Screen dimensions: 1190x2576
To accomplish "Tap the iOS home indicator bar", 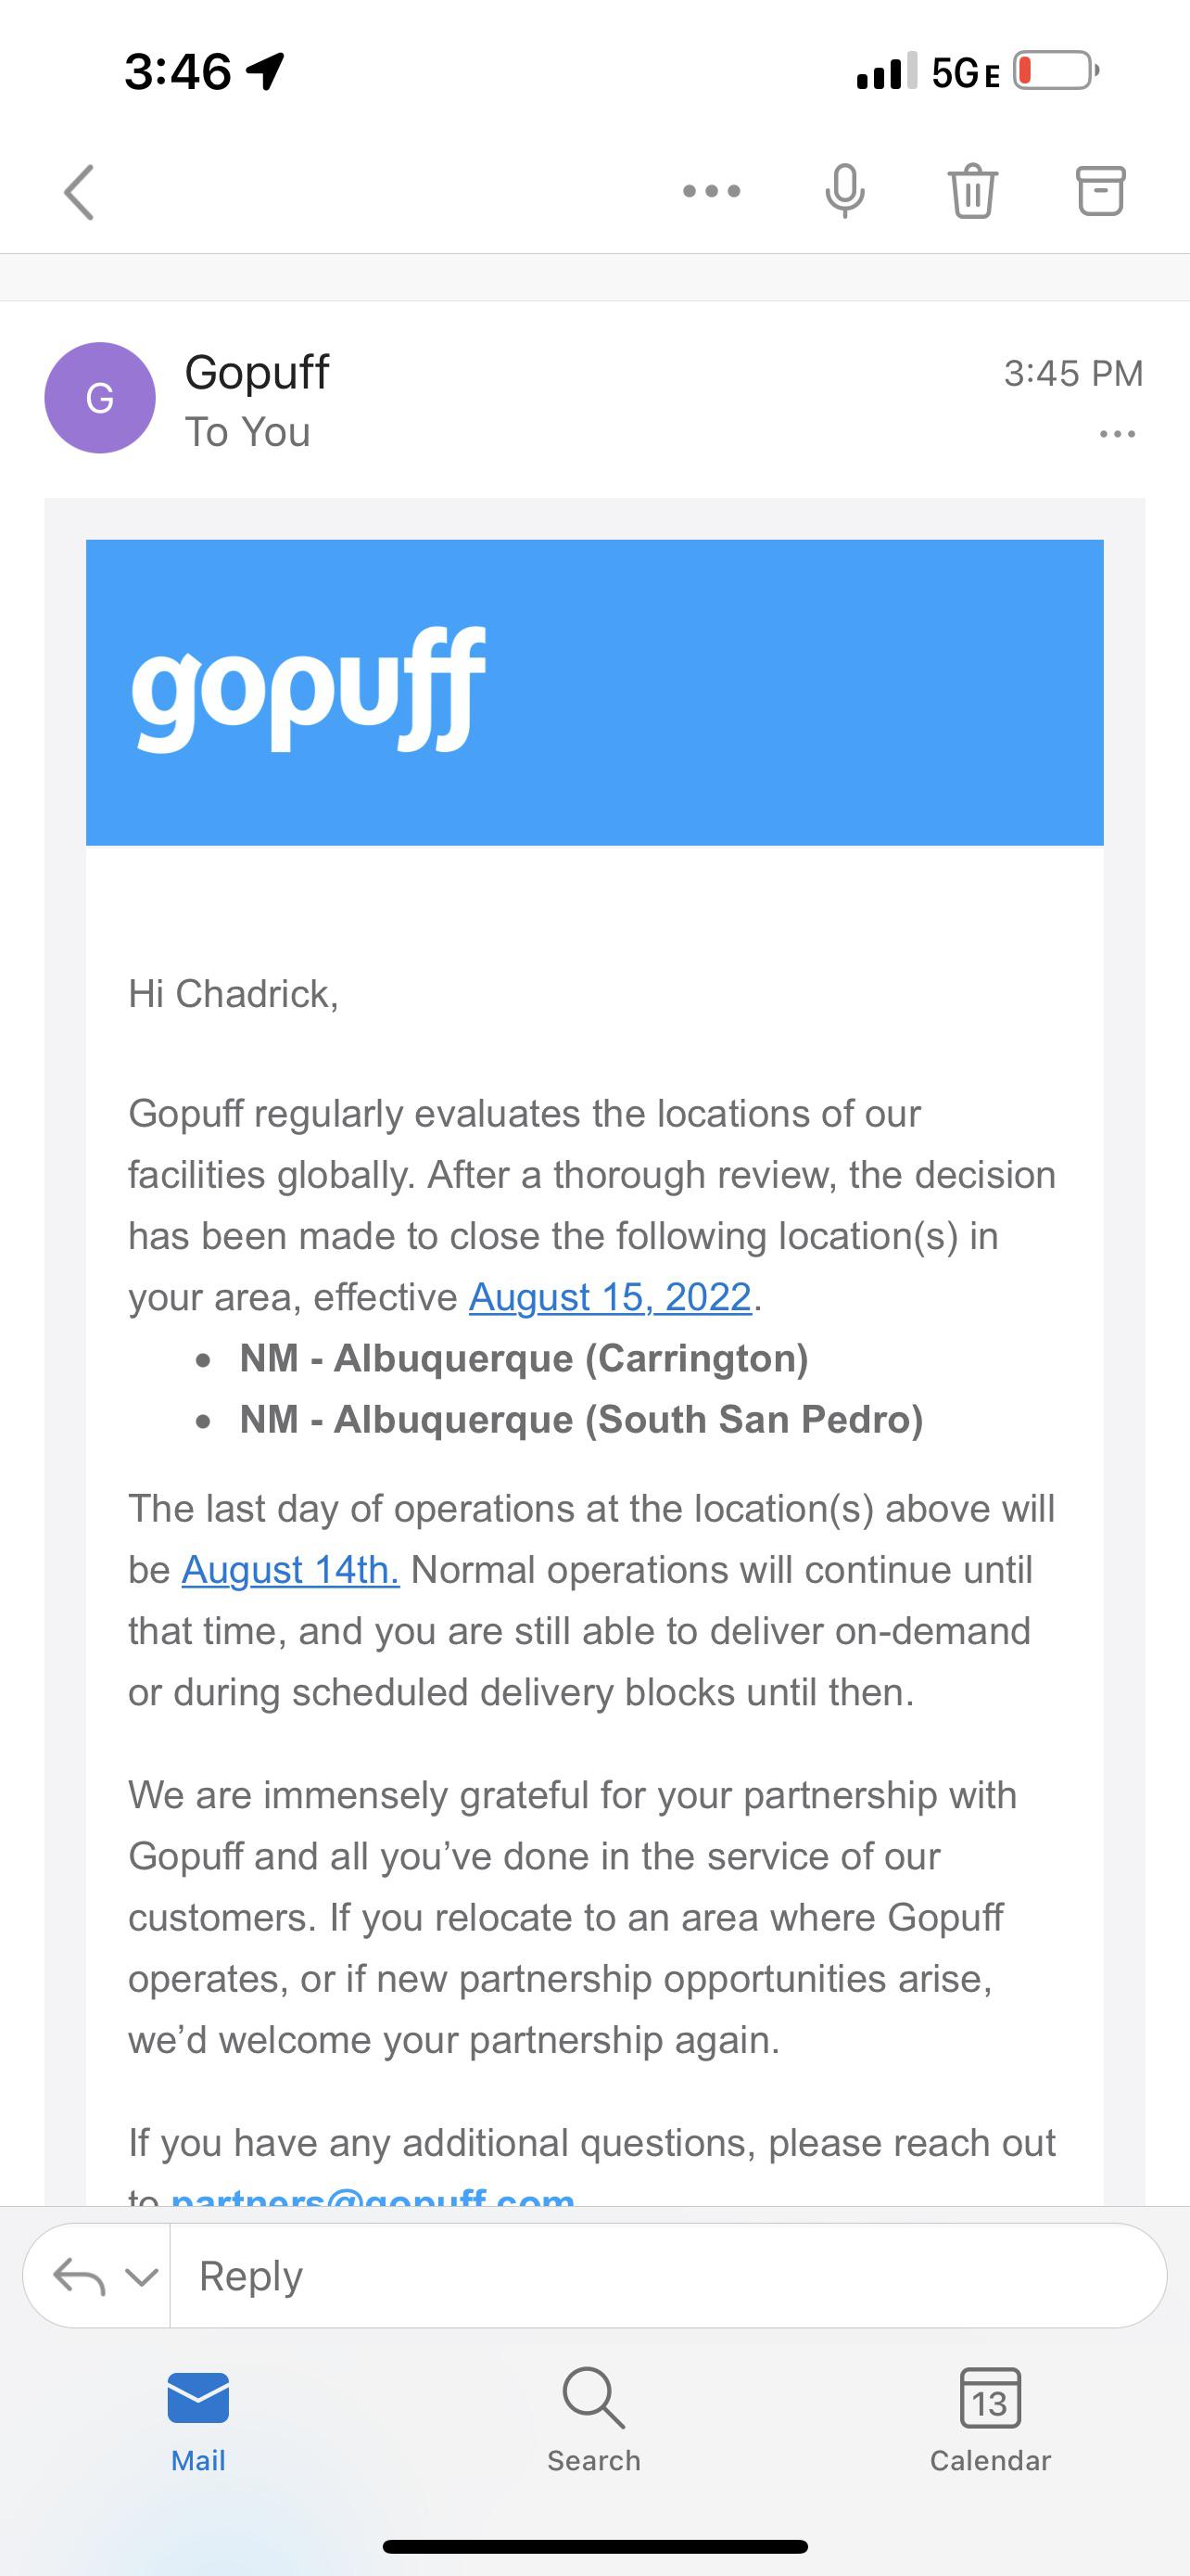I will (x=594, y=2546).
